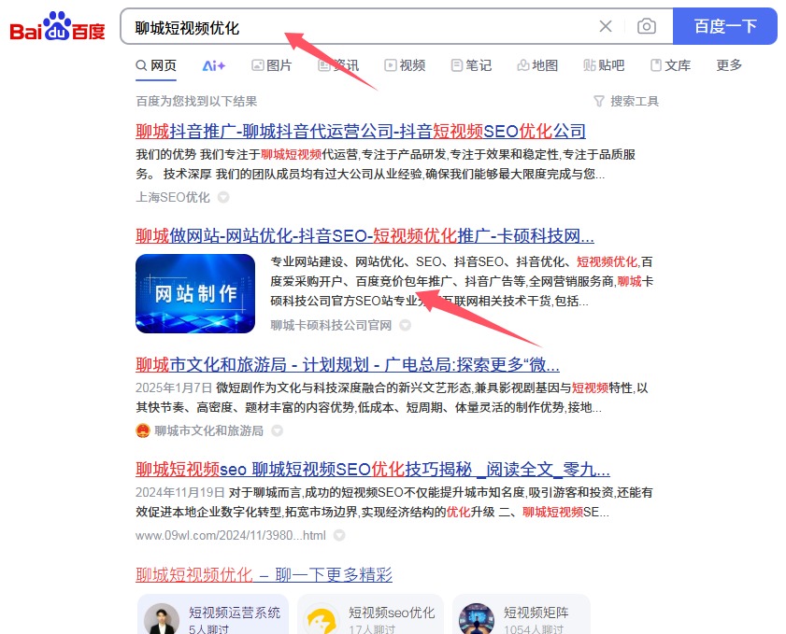Viewport: 786px width, 634px height.
Task: Select the 地图 tab
Action: pos(538,65)
